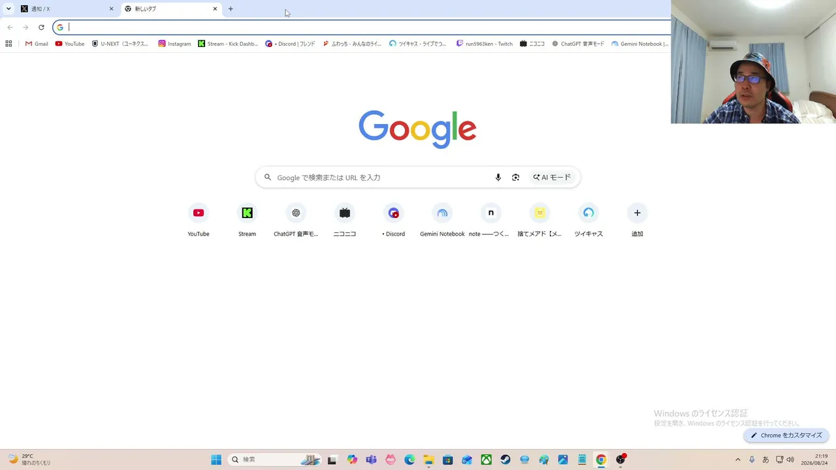This screenshot has height=470, width=836.
Task: Close the 通知 / X tab
Action: click(111, 9)
